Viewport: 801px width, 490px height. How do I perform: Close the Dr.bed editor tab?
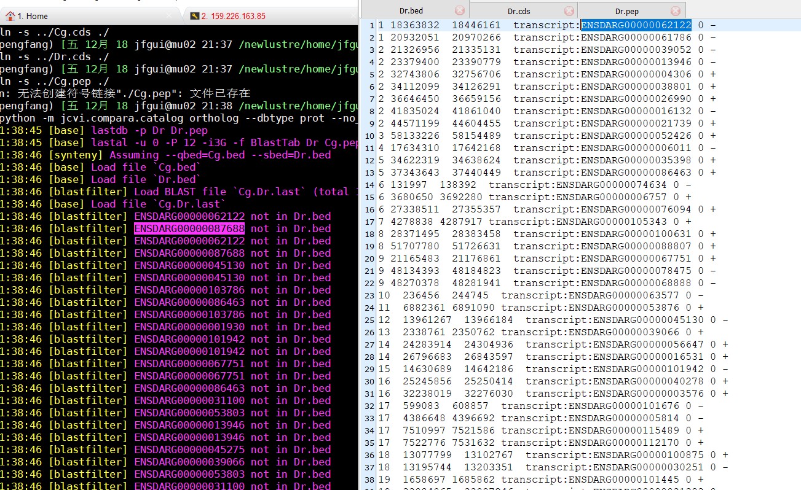click(x=460, y=10)
